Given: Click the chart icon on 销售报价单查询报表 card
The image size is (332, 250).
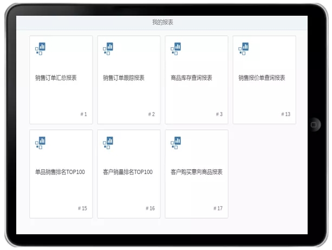Looking at the screenshot, I should [244, 49].
